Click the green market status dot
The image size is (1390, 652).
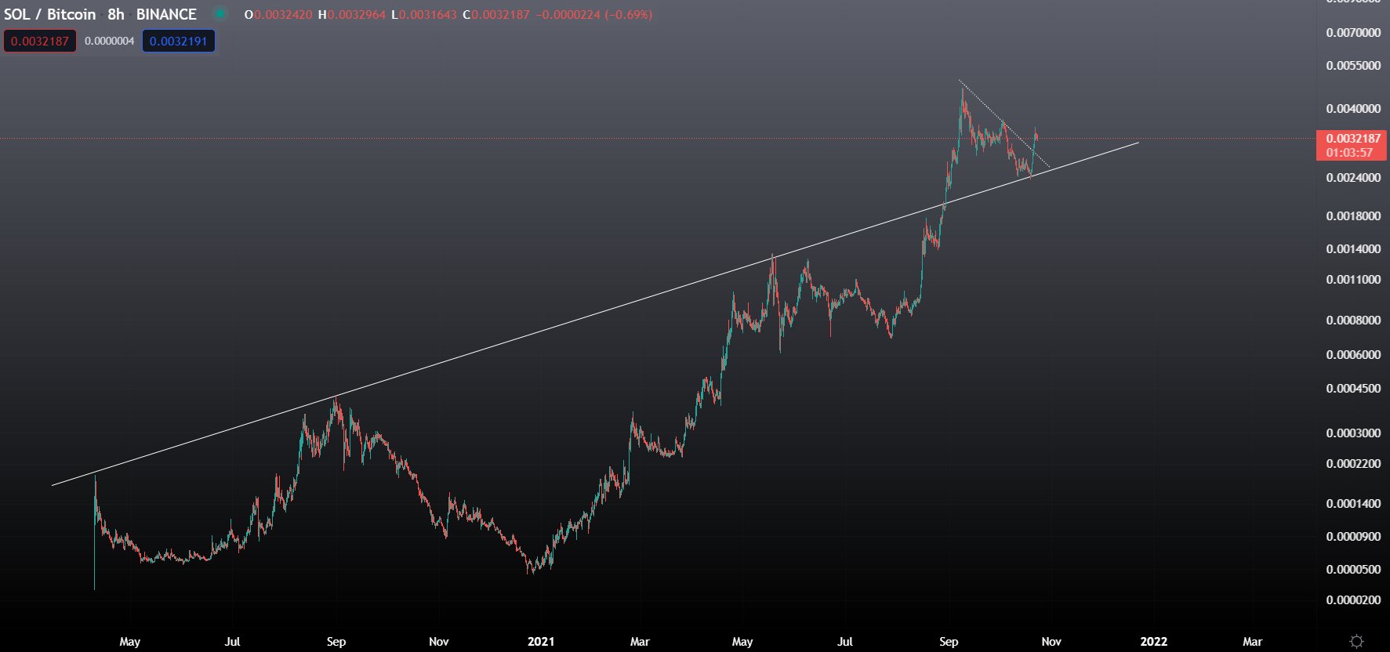click(220, 14)
